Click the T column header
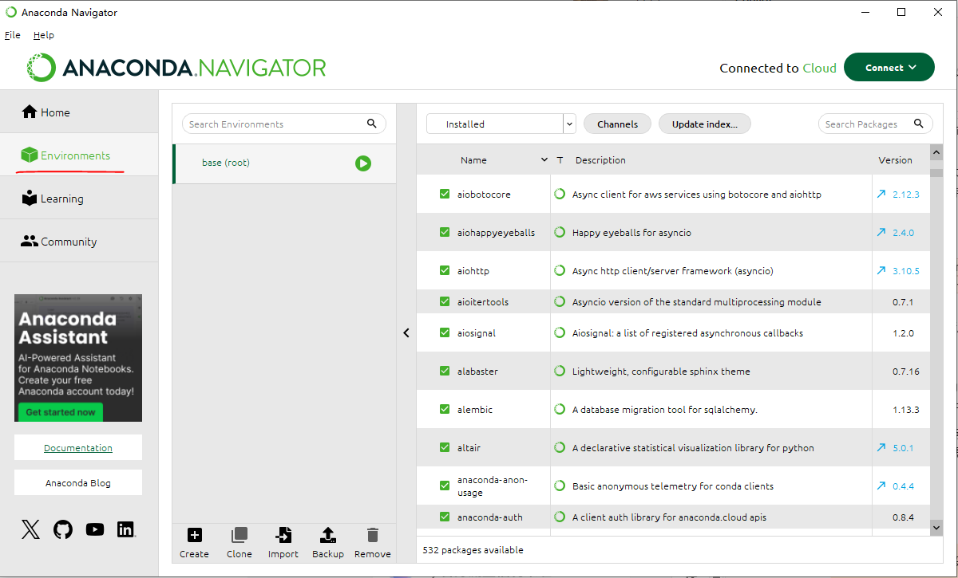This screenshot has height=578, width=958. point(560,160)
